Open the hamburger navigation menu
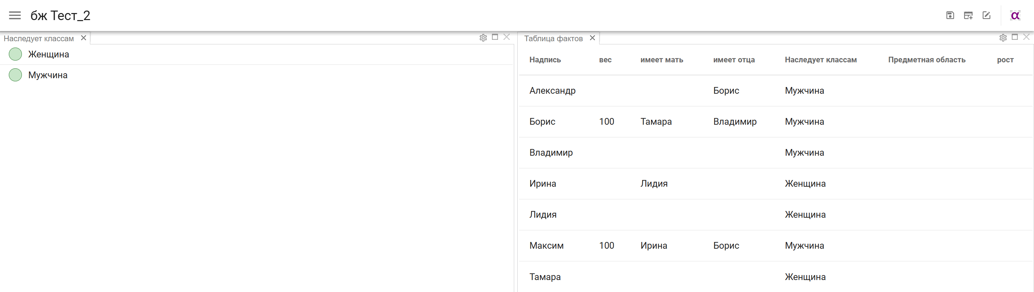This screenshot has width=1034, height=292. pos(15,15)
